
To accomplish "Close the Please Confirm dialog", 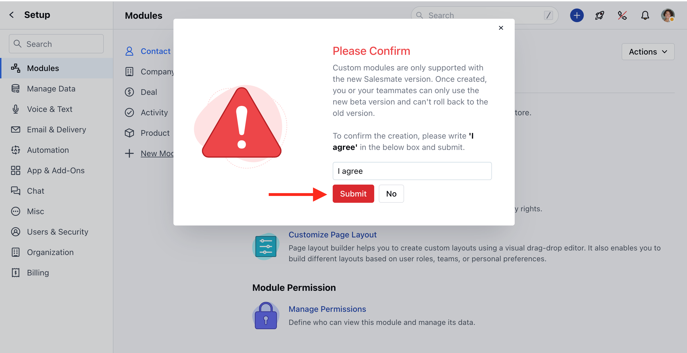I will [501, 28].
